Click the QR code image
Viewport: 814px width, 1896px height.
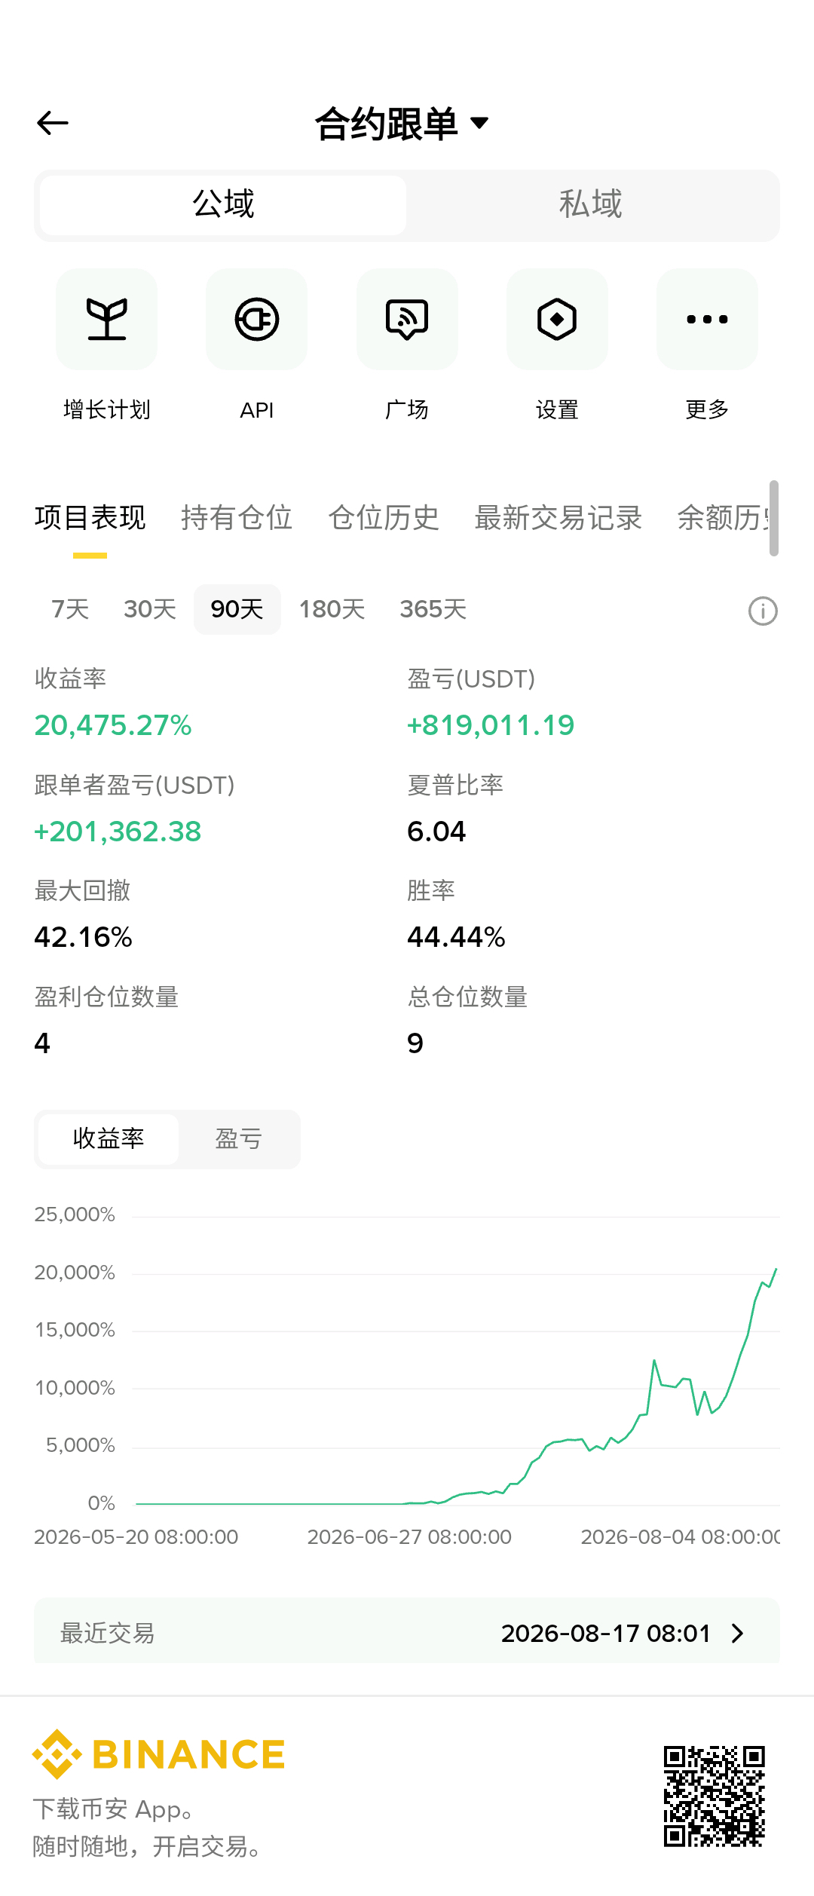pyautogui.click(x=715, y=1796)
